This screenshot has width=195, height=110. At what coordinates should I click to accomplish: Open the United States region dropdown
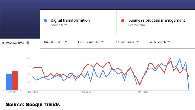coord(56,42)
